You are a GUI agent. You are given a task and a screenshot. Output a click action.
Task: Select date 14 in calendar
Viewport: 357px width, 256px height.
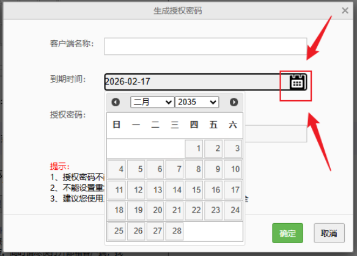pos(175,190)
